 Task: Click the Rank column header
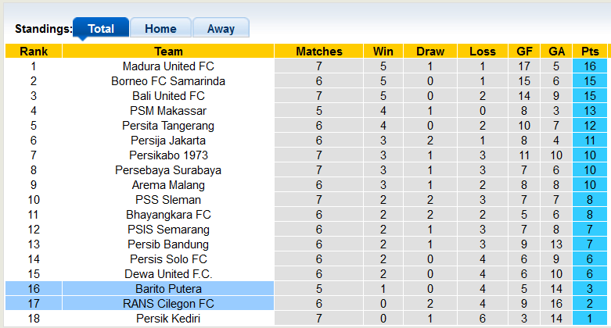[x=34, y=52]
